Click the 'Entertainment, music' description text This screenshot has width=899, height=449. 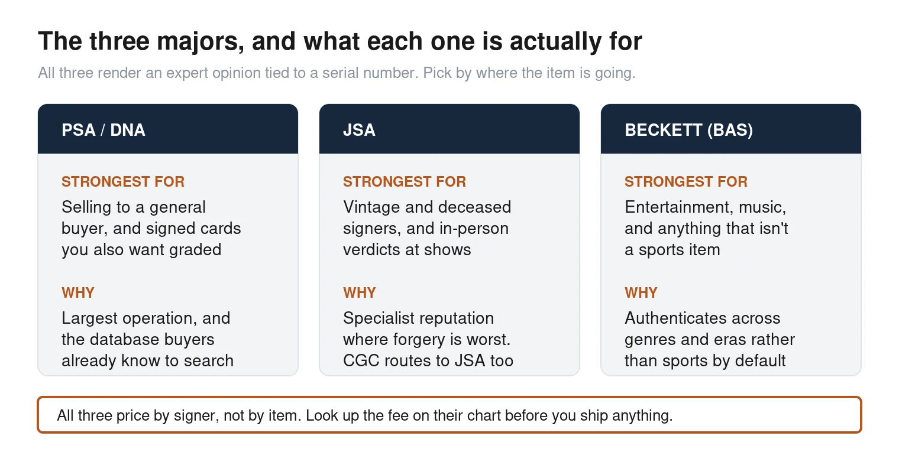pyautogui.click(x=706, y=229)
